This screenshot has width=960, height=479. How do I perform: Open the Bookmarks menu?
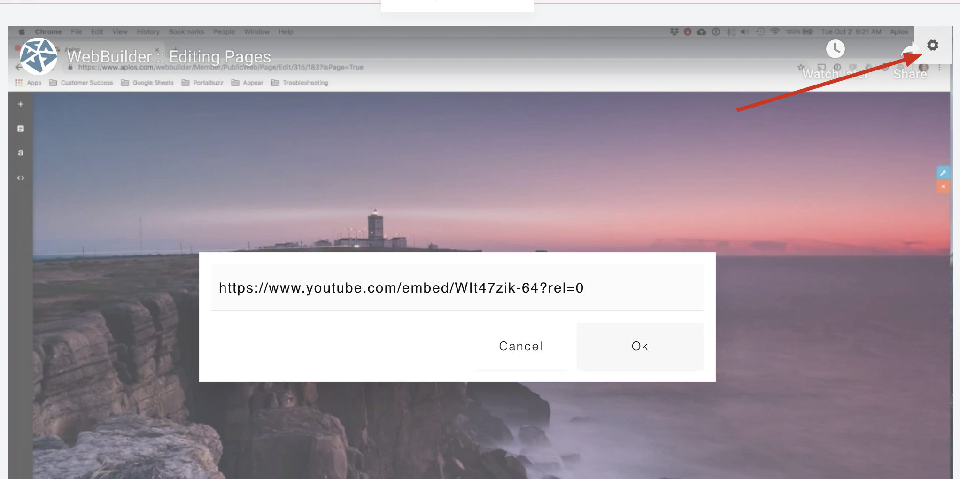click(186, 32)
